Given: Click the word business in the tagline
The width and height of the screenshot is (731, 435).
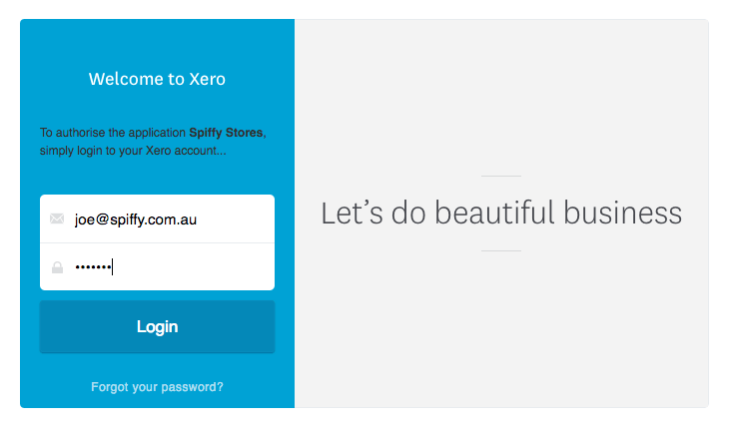Looking at the screenshot, I should 623,213.
